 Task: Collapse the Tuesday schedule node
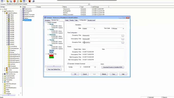click(x=48, y=29)
